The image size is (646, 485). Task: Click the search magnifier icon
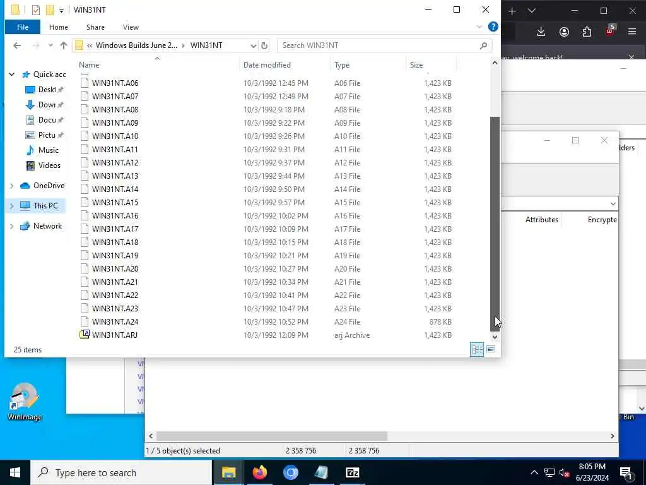484,45
